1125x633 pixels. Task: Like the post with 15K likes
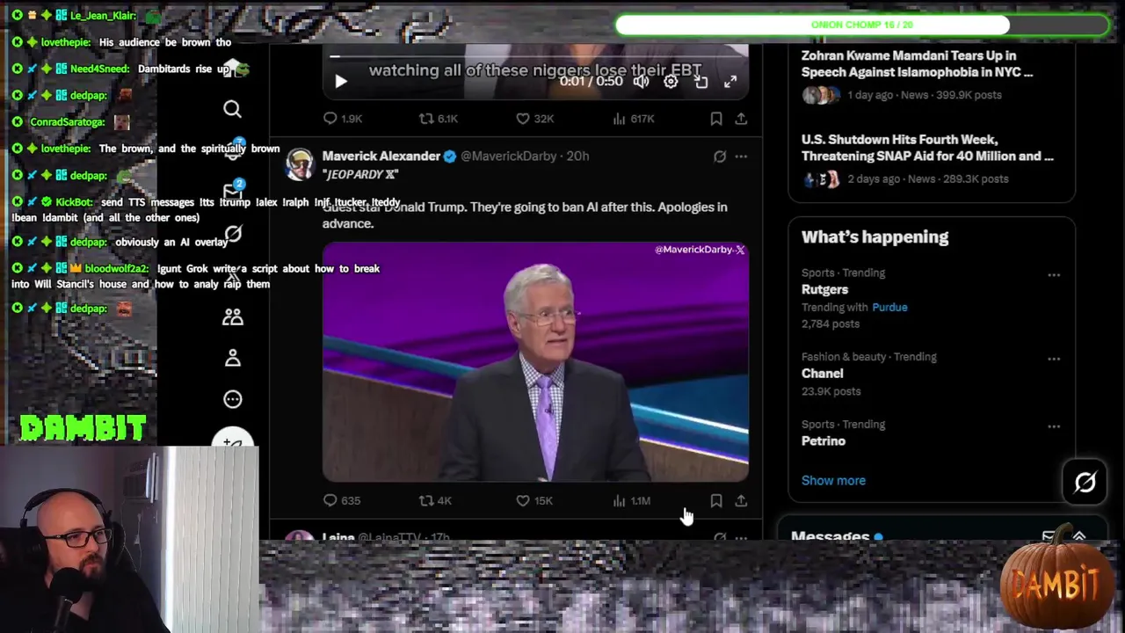click(x=533, y=500)
